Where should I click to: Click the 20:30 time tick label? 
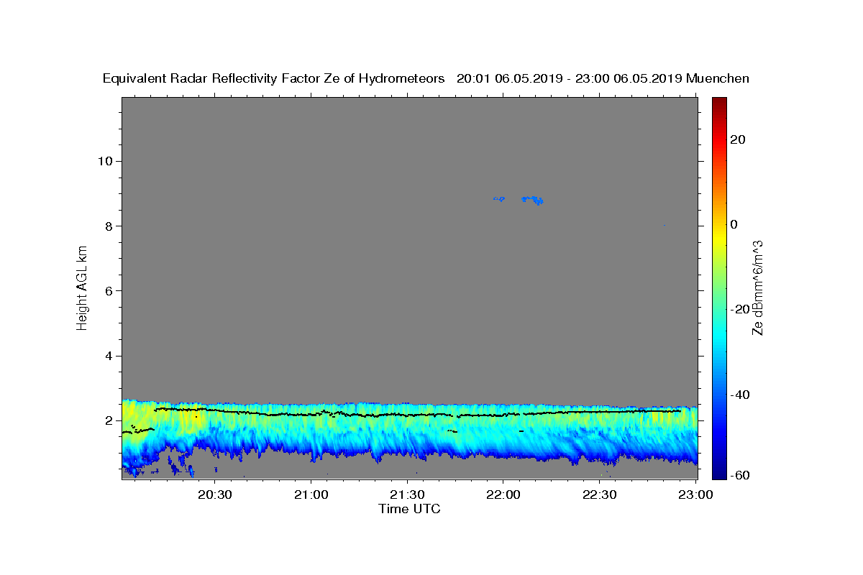click(x=215, y=495)
